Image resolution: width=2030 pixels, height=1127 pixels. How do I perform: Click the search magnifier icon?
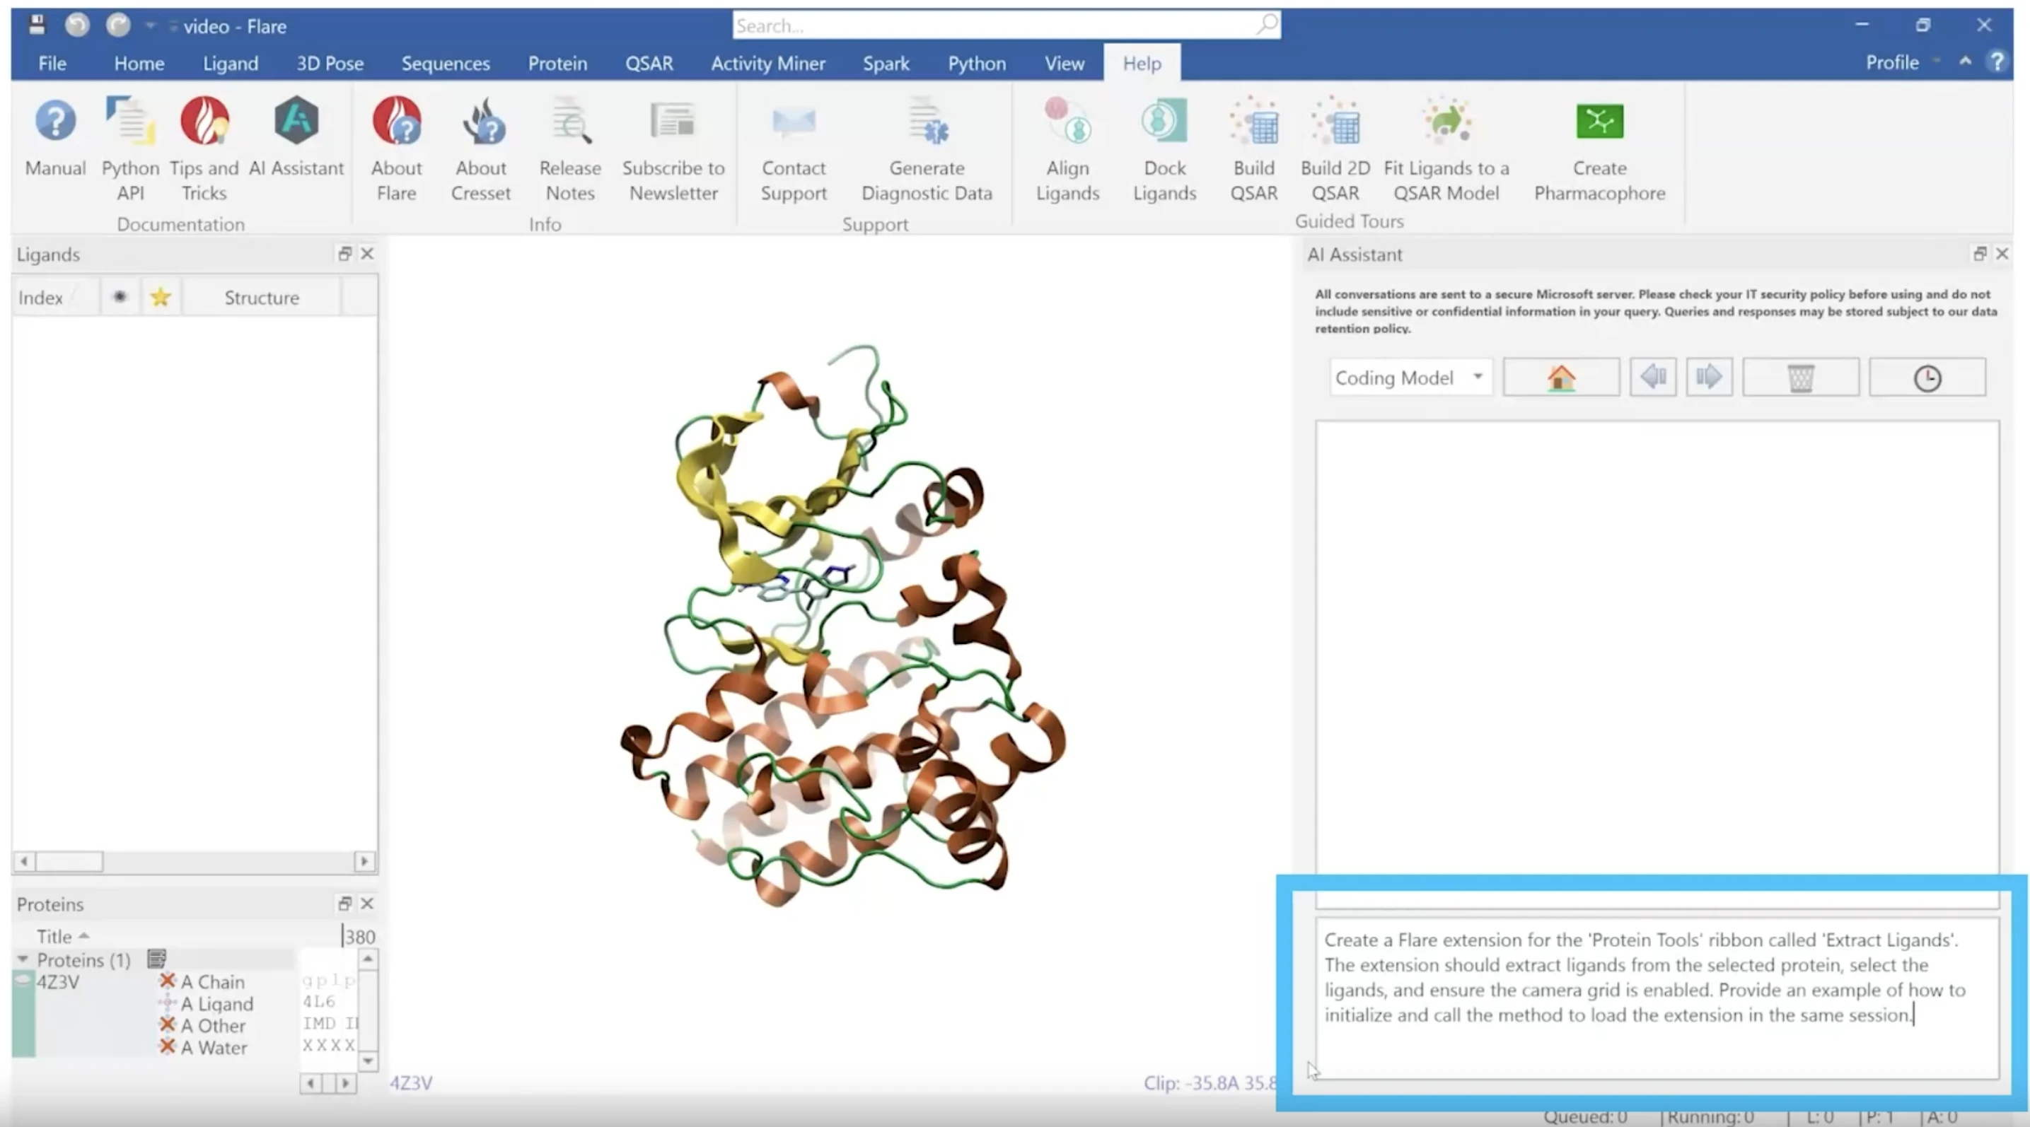(x=1268, y=25)
